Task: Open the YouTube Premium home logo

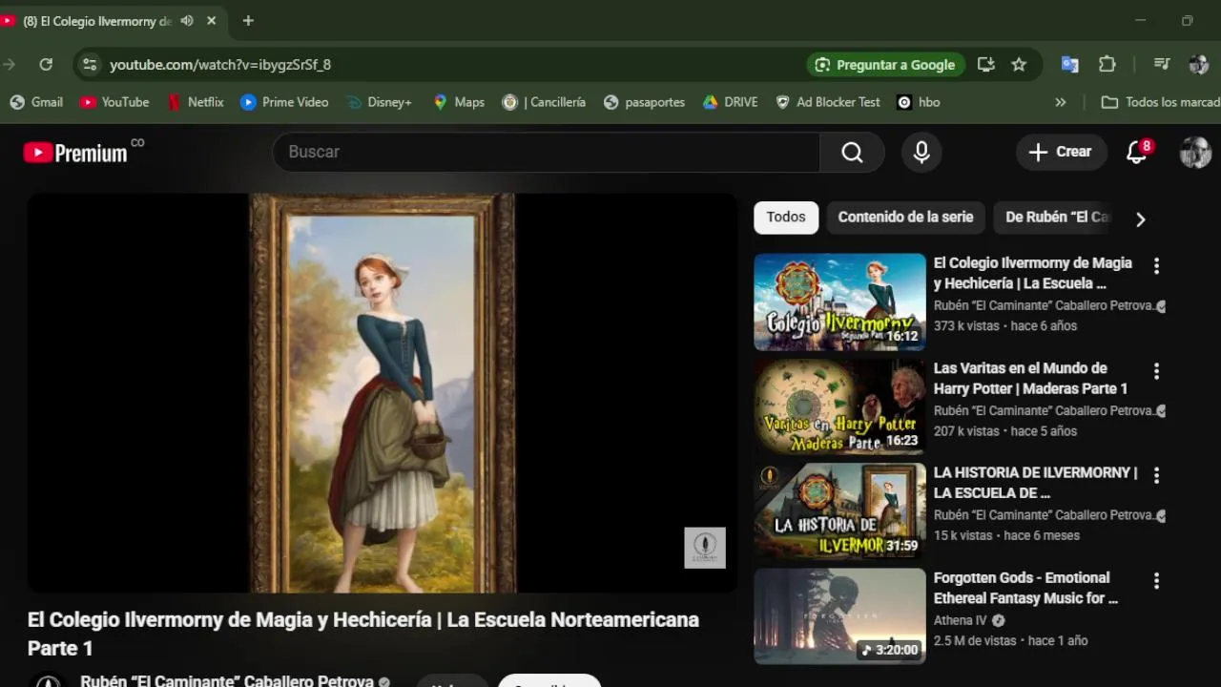Action: click(x=75, y=153)
